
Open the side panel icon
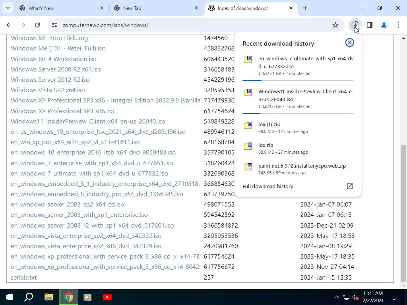370,25
